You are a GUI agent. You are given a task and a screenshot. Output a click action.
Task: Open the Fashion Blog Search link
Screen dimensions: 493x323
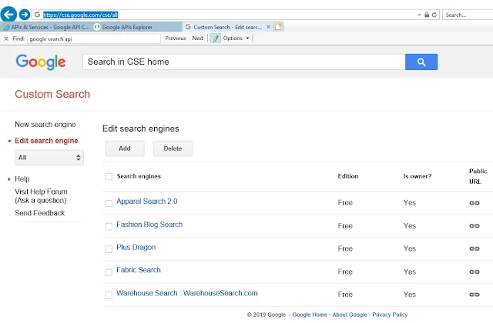149,225
